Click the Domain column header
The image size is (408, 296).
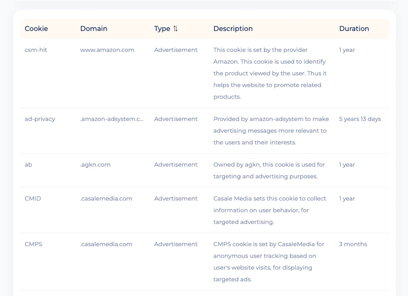94,29
